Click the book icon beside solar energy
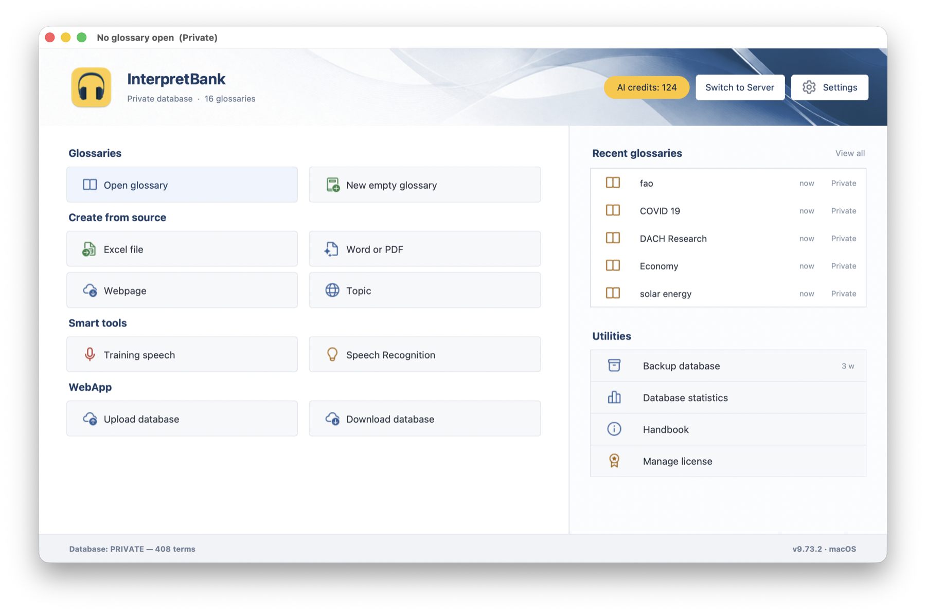 coord(613,293)
